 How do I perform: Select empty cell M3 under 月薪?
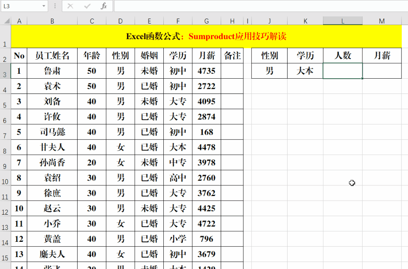(382, 71)
